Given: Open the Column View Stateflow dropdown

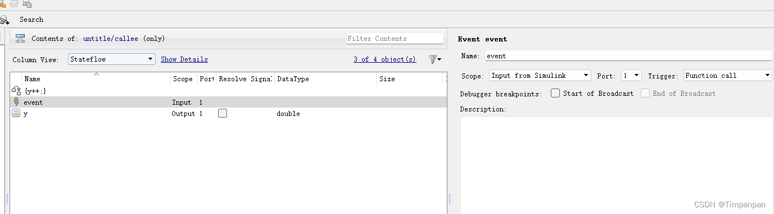Looking at the screenshot, I should [x=112, y=59].
